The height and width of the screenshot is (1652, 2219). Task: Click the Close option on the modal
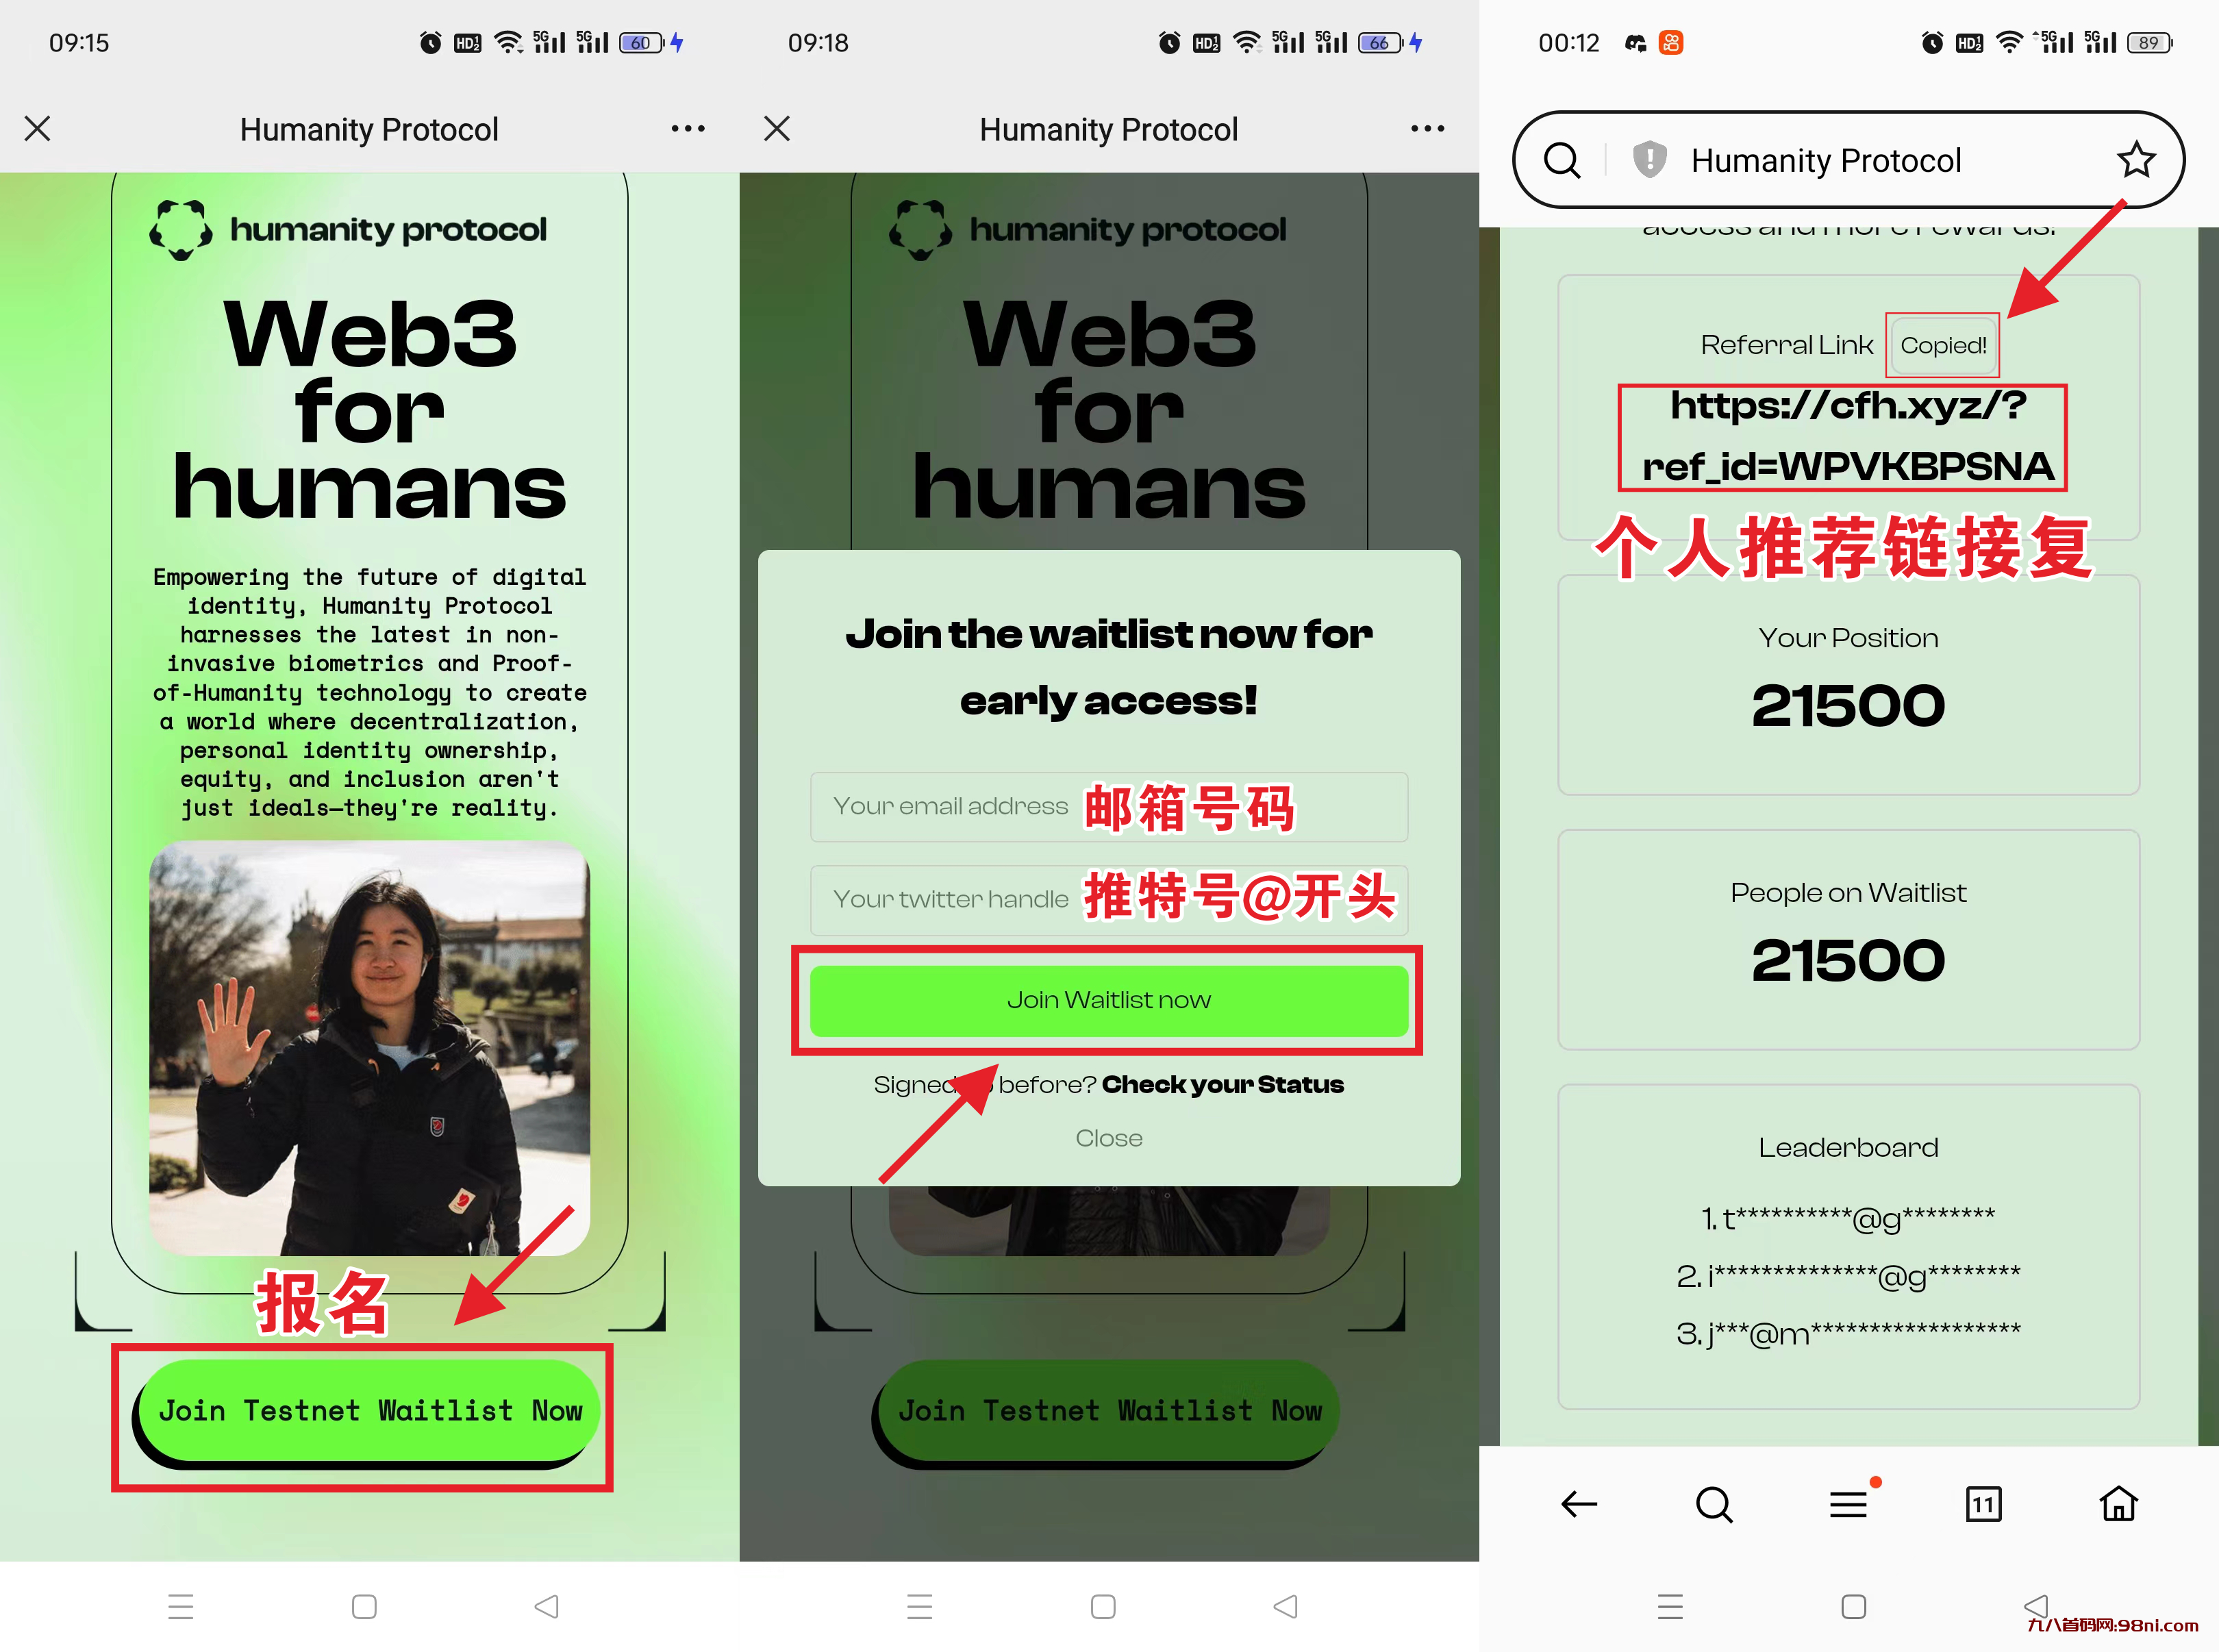[1109, 1138]
